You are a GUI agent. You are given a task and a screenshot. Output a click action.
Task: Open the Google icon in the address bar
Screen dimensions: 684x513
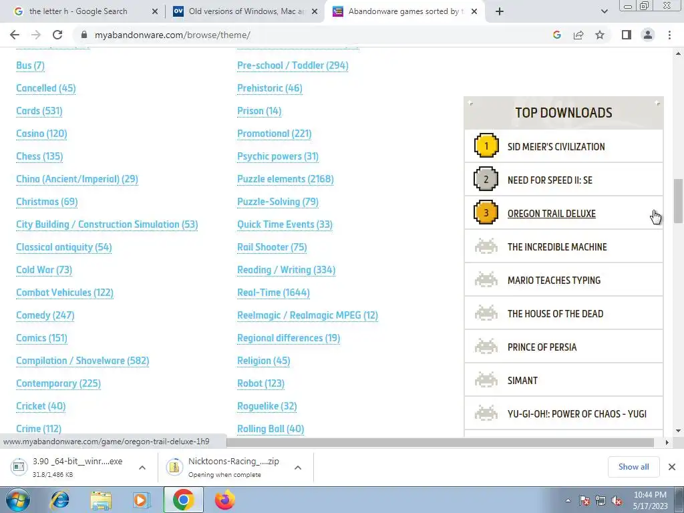[x=556, y=35]
